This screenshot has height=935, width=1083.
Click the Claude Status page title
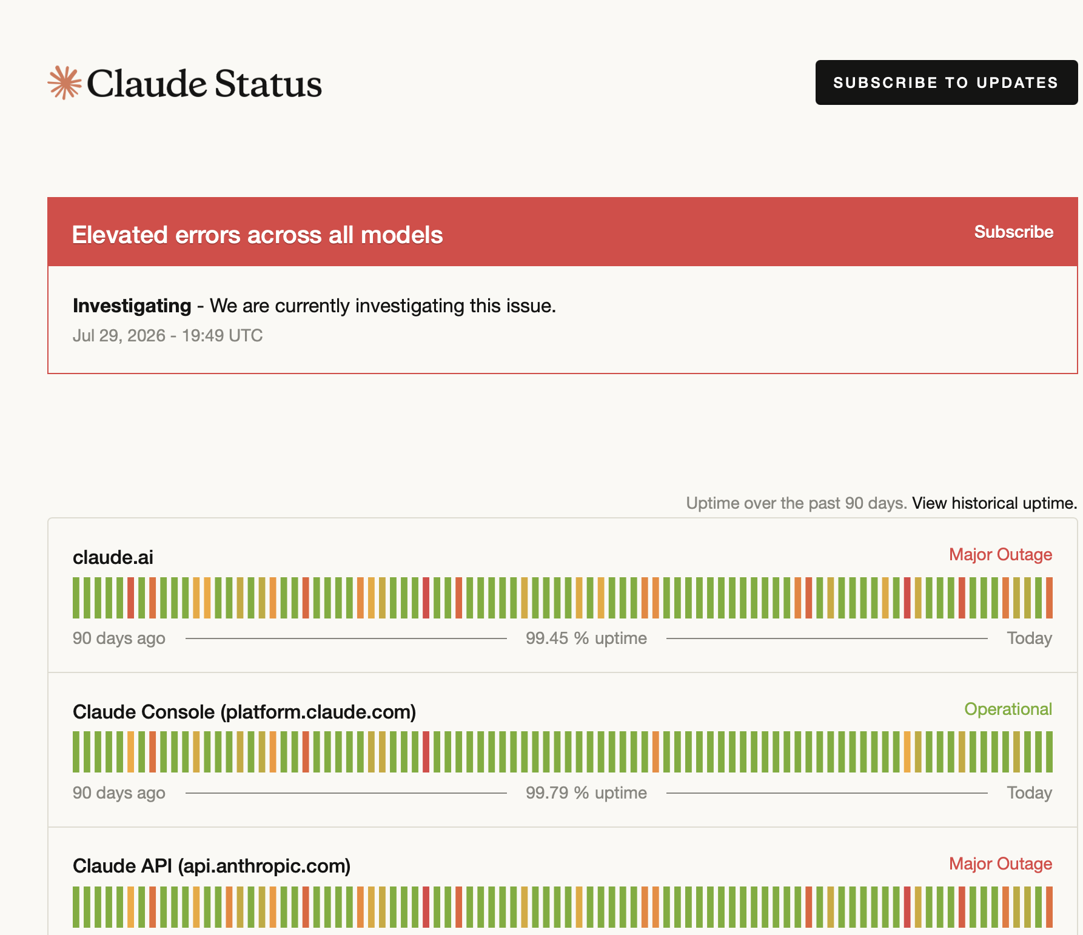click(x=204, y=84)
